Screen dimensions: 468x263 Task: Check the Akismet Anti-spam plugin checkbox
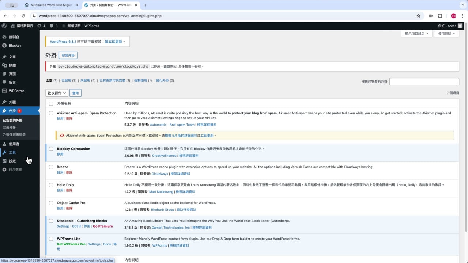coord(51,113)
